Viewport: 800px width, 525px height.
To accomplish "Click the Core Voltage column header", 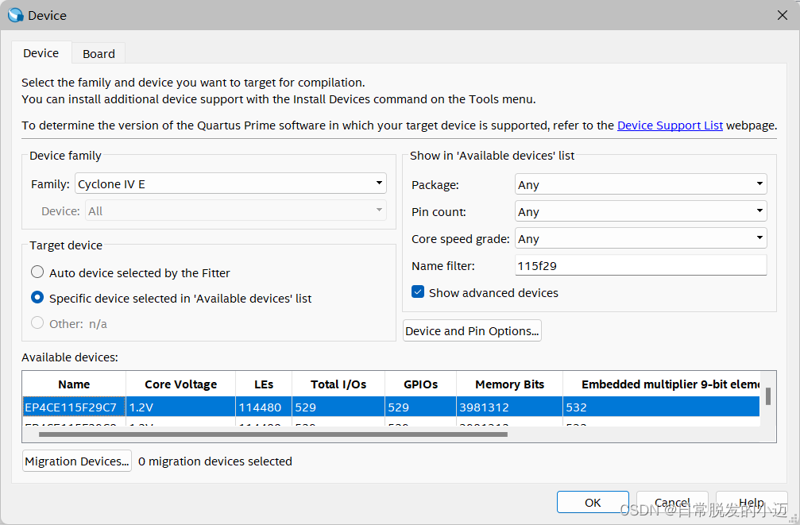I will pos(180,384).
